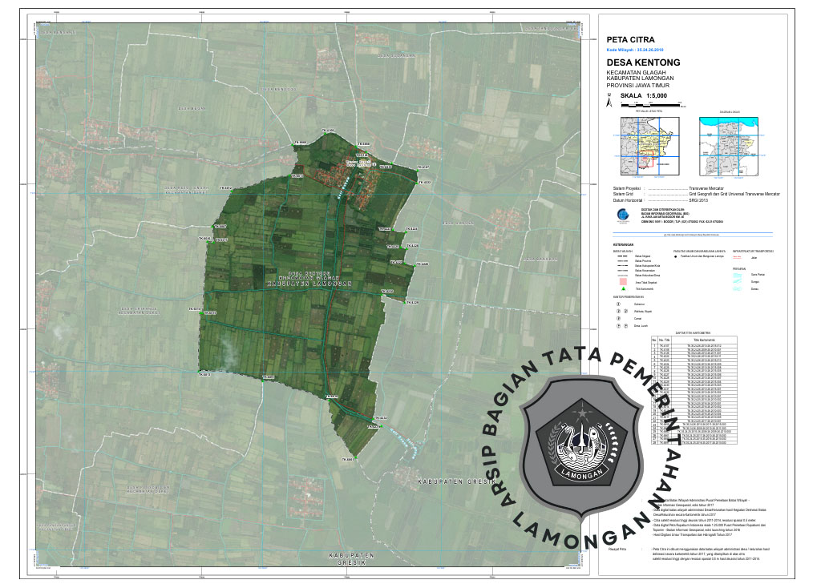Click the white cloud patch on the map
825x588 pixels.
pyautogui.click(x=227, y=346)
